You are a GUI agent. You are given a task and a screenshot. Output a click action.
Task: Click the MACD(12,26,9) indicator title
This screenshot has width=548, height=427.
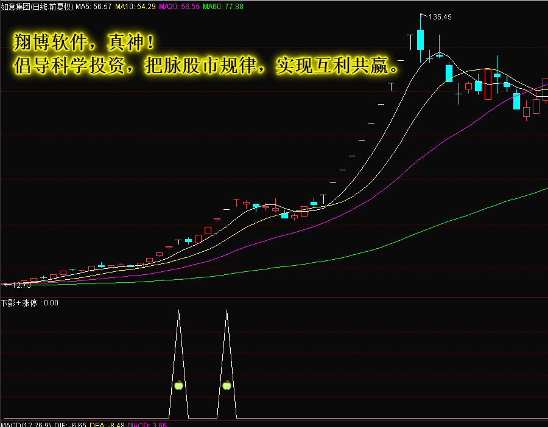tap(26, 425)
